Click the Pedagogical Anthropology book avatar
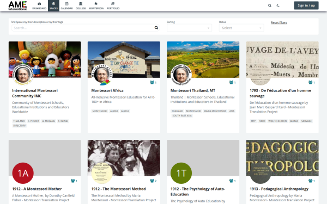The height and width of the screenshot is (204, 327). 261,173
